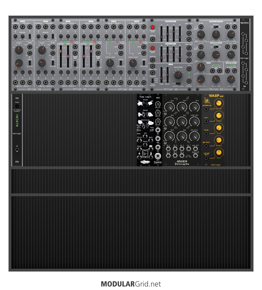This screenshot has height=290, width=262.
Task: Click the Phase Shifter Resonance knob
Action: tap(231, 34)
